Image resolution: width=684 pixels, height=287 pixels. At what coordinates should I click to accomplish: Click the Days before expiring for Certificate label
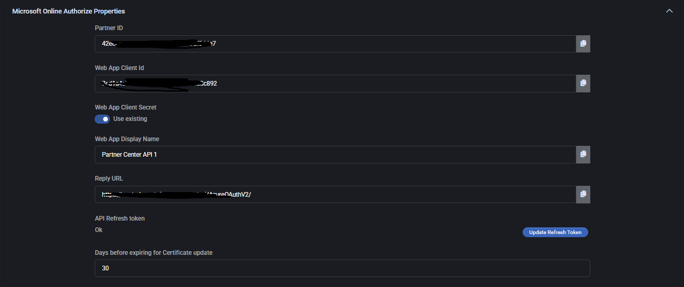[x=154, y=253]
